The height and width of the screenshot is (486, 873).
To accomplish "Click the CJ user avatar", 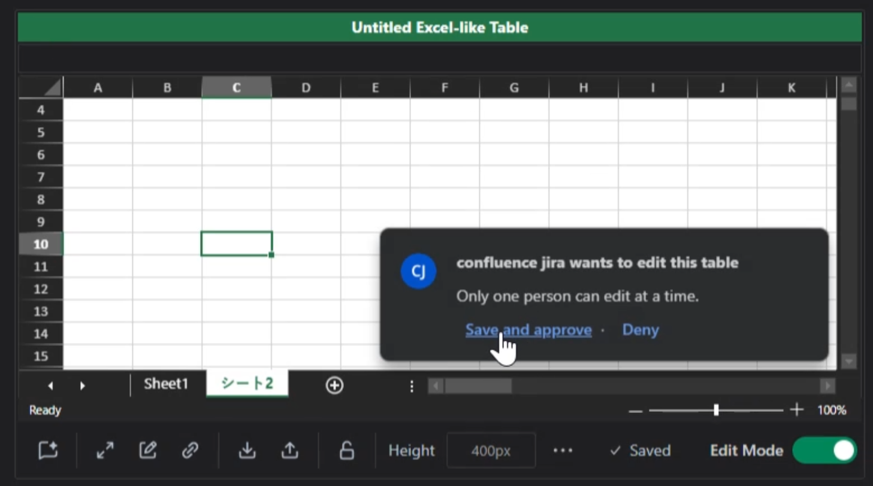I will point(418,271).
